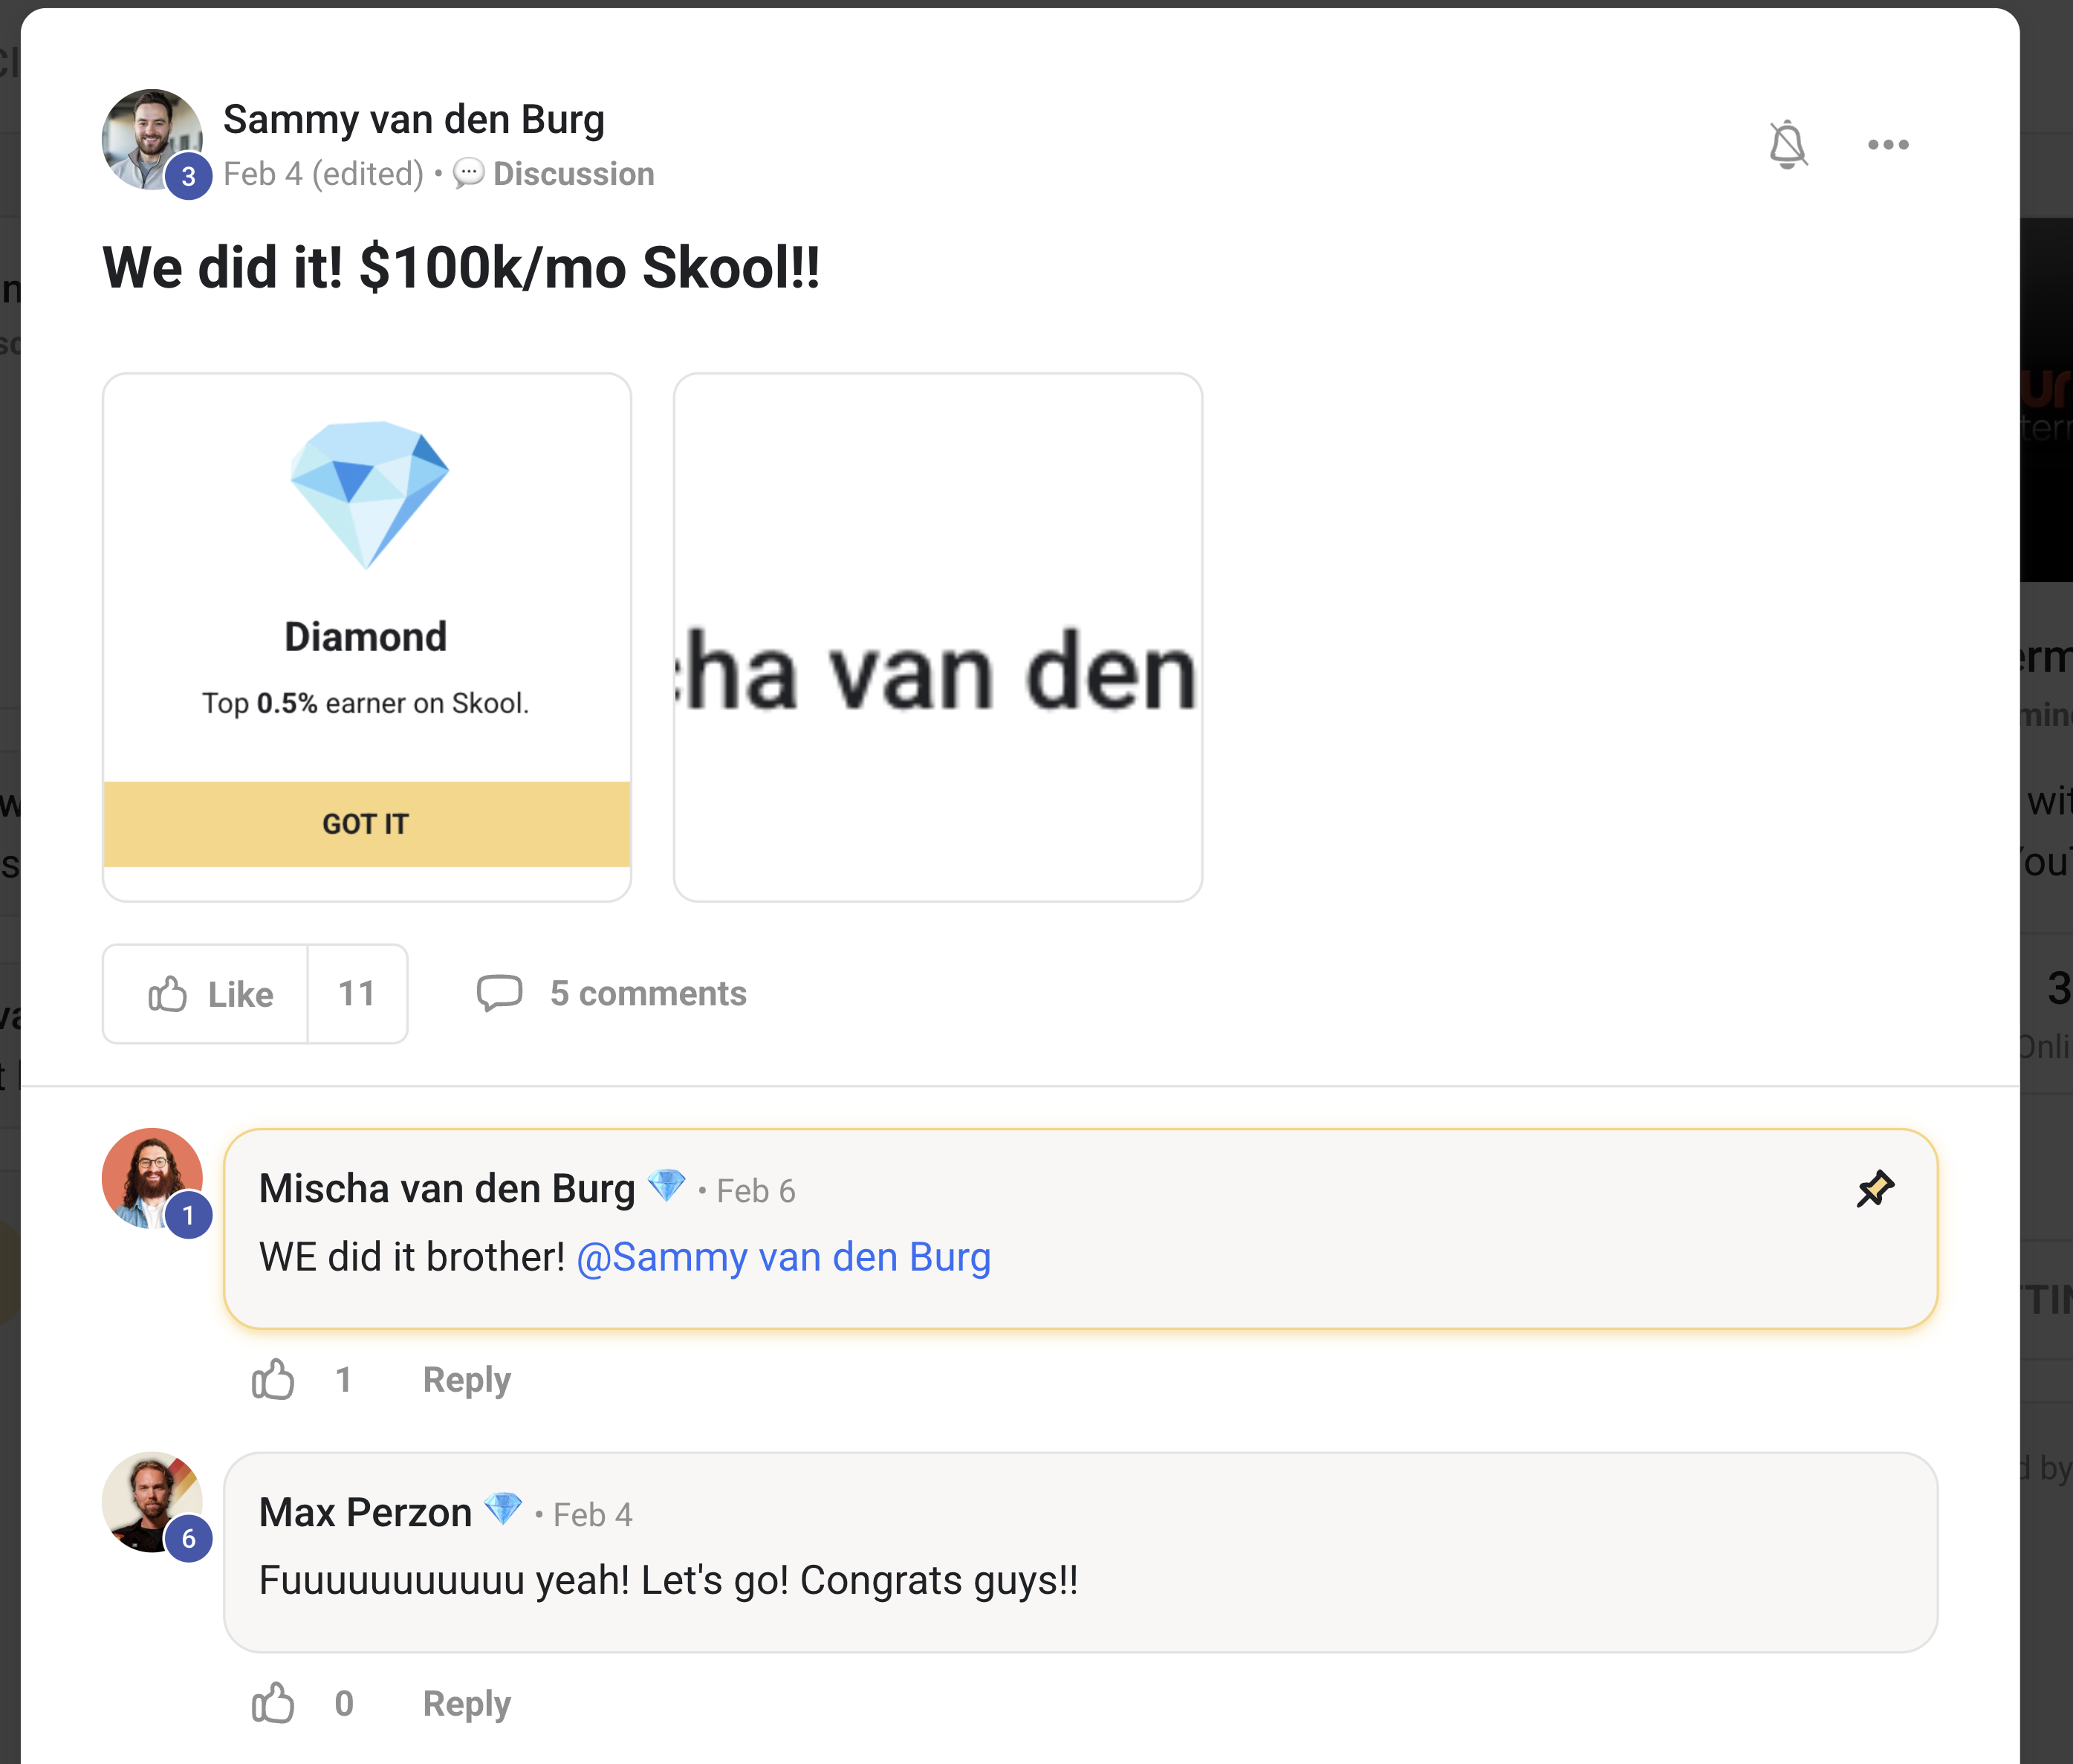Open the three-dot post options menu
This screenshot has height=1764, width=2073.
1888,145
